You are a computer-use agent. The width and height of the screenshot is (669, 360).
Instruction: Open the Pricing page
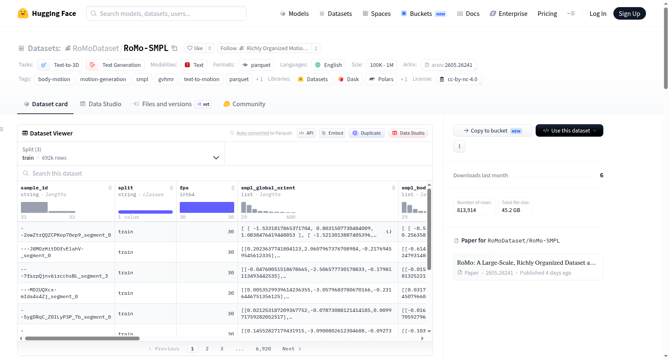[547, 14]
